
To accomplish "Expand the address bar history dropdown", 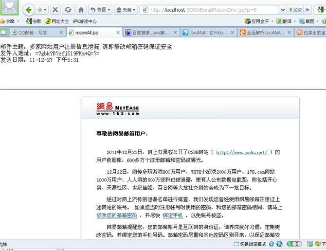I will point(283,10).
